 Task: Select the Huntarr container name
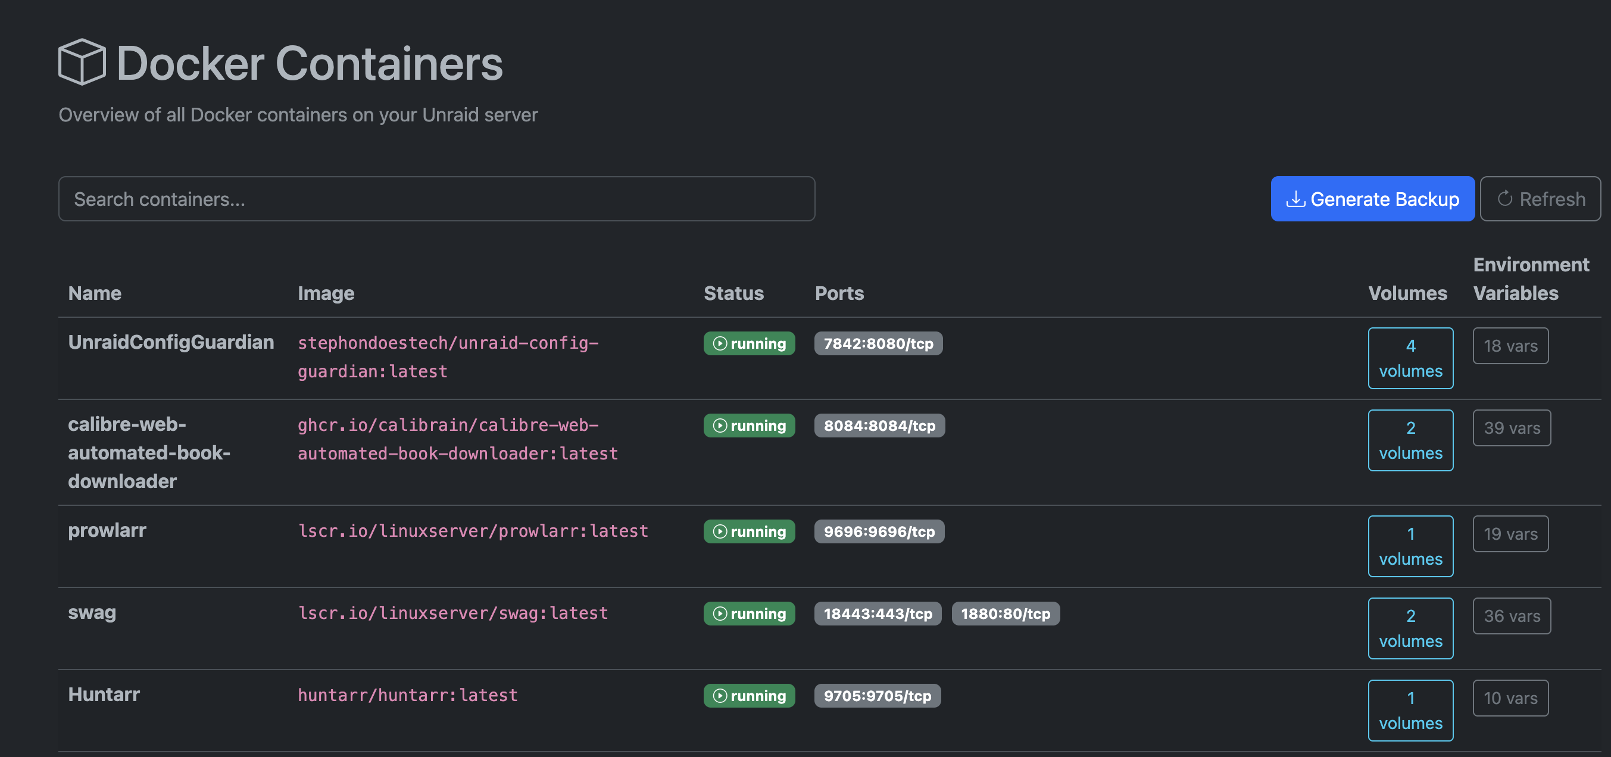tap(104, 695)
